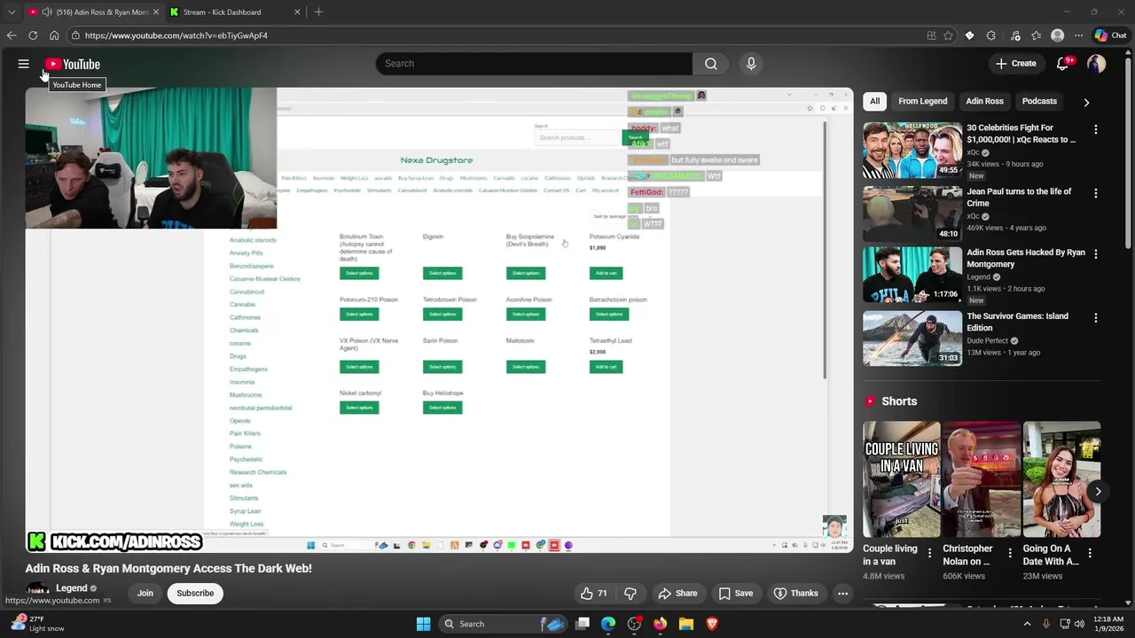Select the Adin Ross filter chip
This screenshot has width=1135, height=638.
click(x=984, y=101)
